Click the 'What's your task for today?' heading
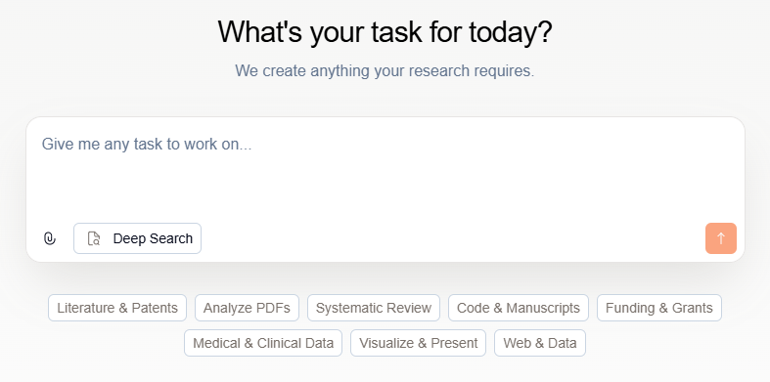The width and height of the screenshot is (770, 382). tap(385, 32)
